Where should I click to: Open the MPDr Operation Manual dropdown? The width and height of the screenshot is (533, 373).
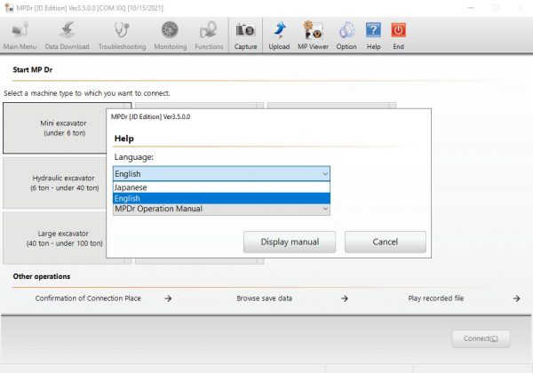click(x=221, y=209)
